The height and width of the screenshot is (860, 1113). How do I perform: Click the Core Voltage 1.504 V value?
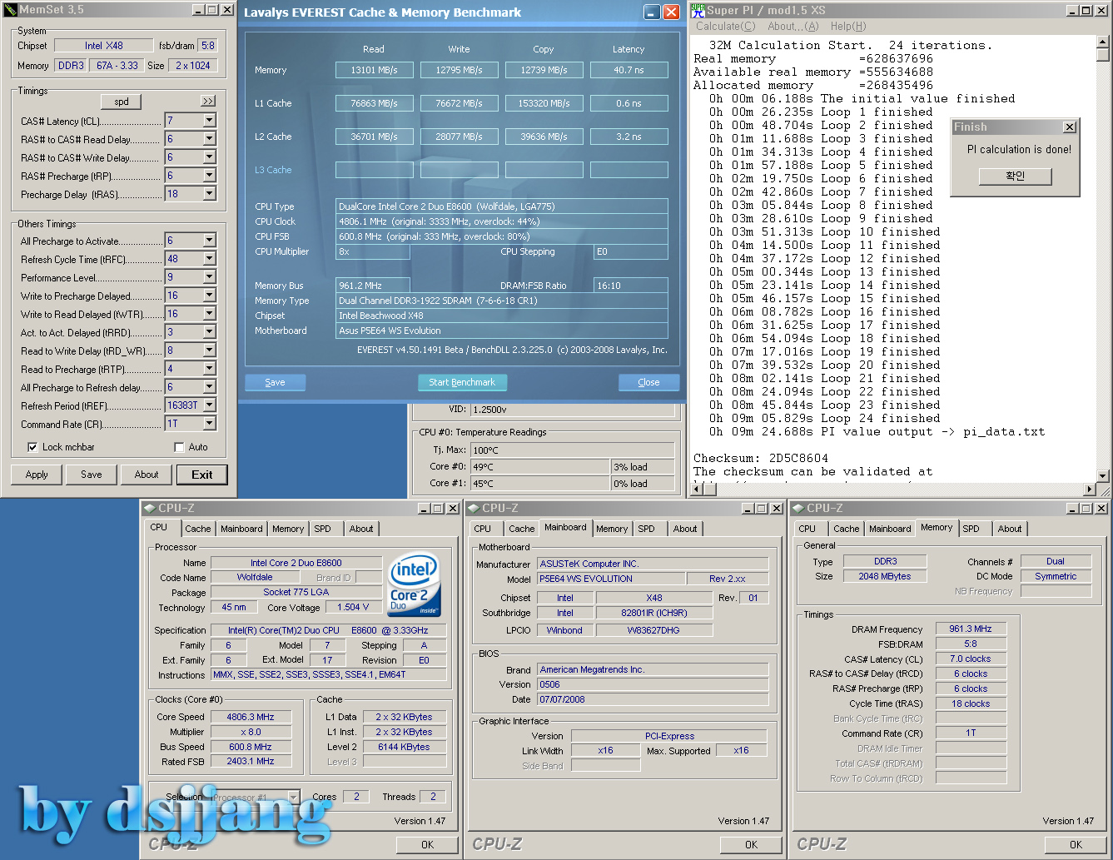353,607
